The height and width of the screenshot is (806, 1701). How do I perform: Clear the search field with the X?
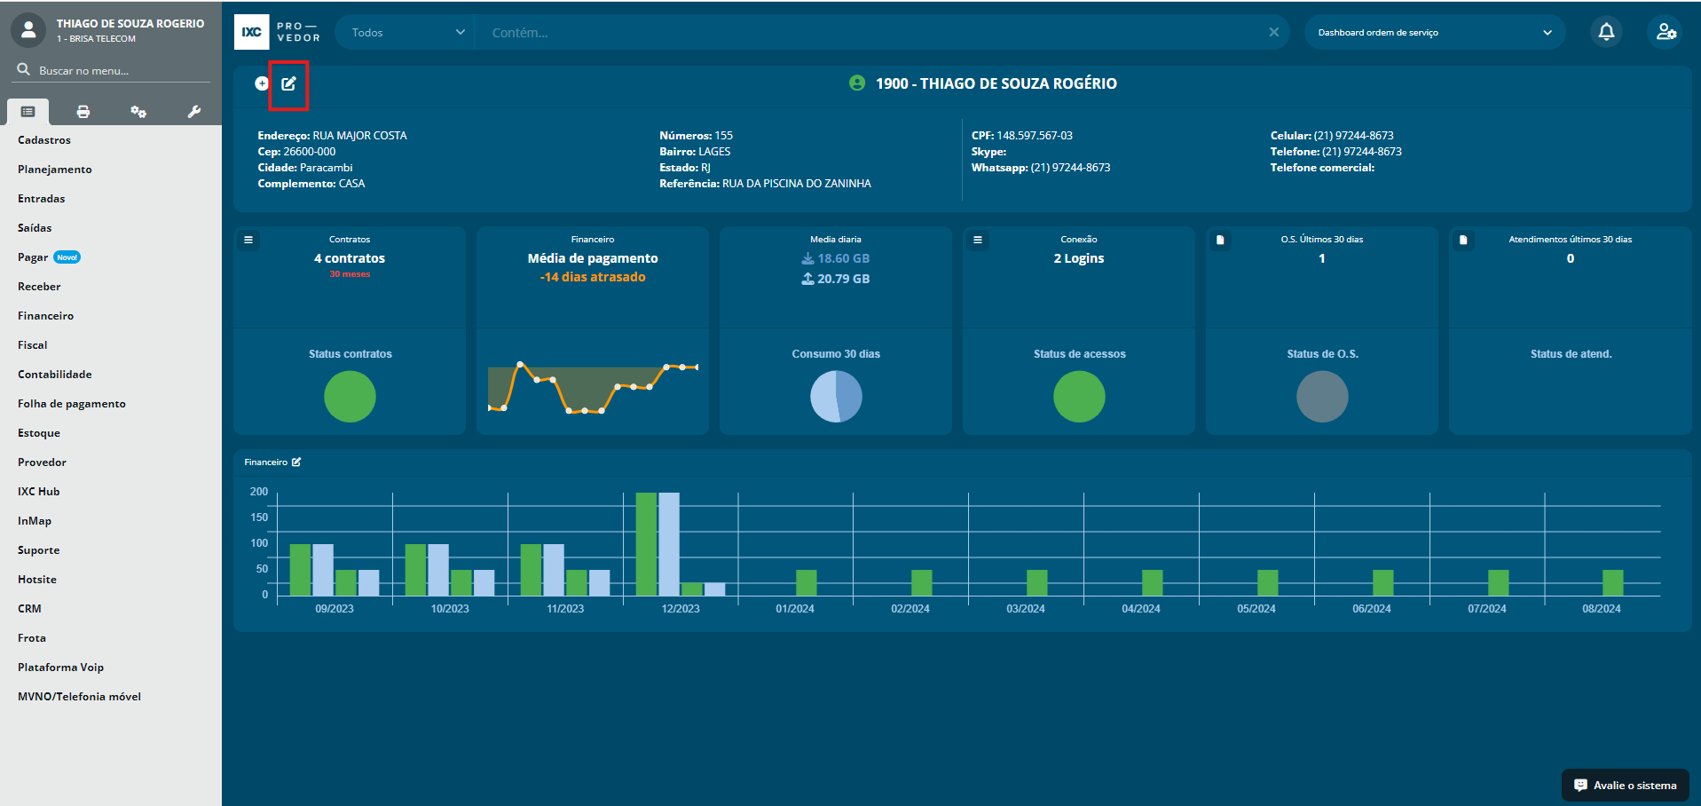click(x=1273, y=33)
